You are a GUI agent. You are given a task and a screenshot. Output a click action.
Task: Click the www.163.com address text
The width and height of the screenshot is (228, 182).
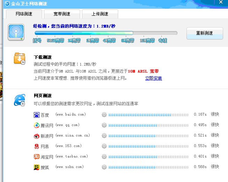click(68, 146)
